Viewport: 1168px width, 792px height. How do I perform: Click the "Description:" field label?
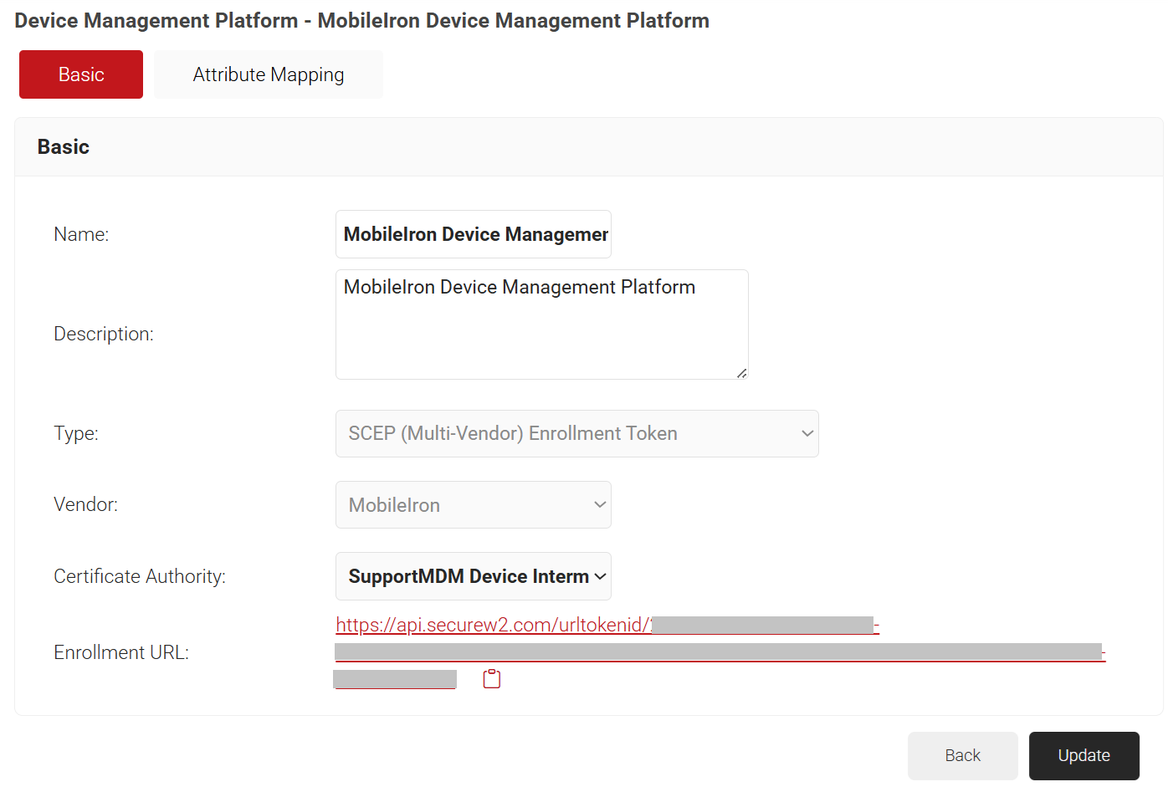coord(104,334)
